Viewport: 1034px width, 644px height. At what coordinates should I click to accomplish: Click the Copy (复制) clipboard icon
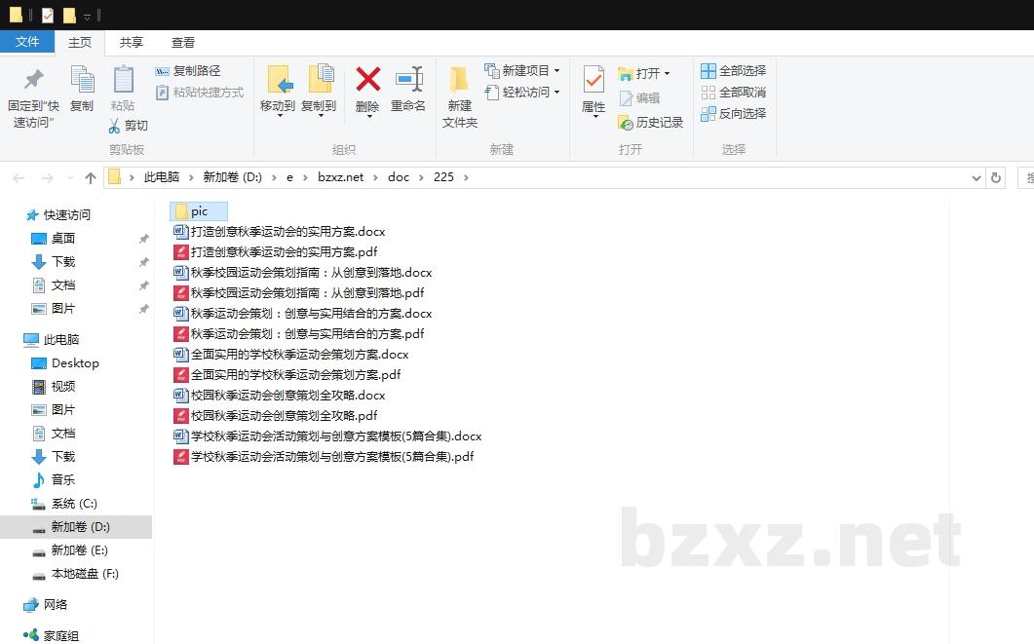(82, 80)
